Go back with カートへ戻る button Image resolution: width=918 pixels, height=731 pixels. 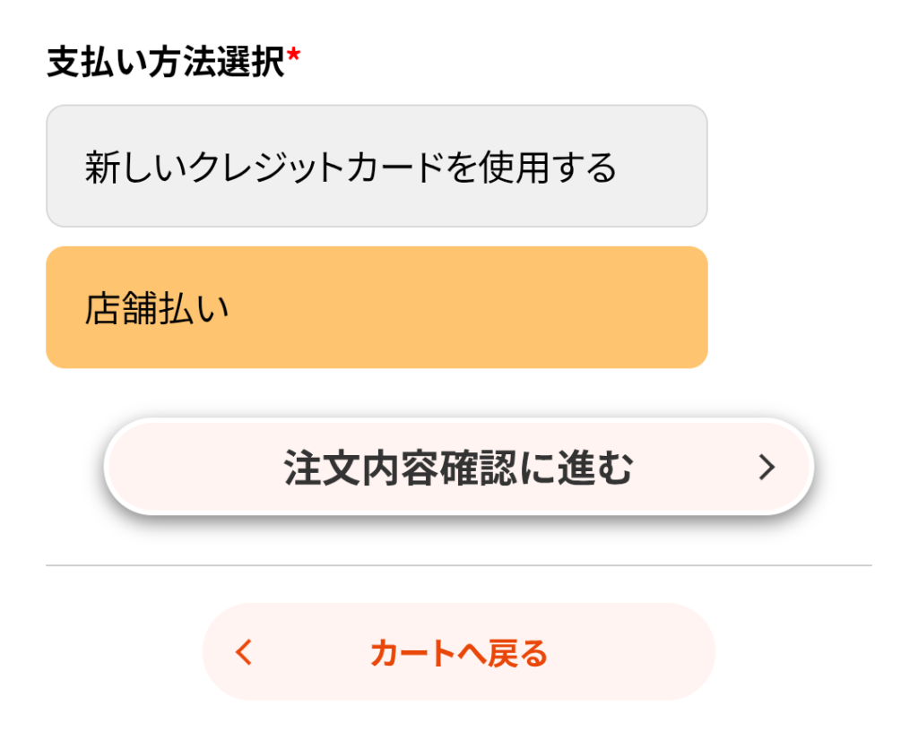tap(458, 652)
